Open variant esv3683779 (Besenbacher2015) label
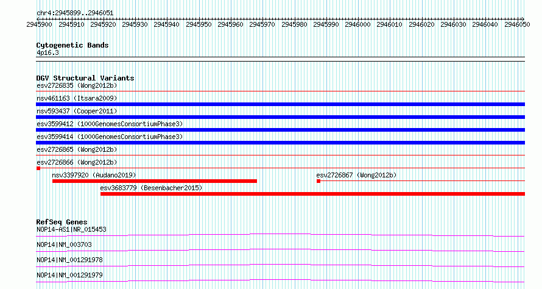Image resolution: width=542 pixels, height=289 pixels. click(x=151, y=188)
